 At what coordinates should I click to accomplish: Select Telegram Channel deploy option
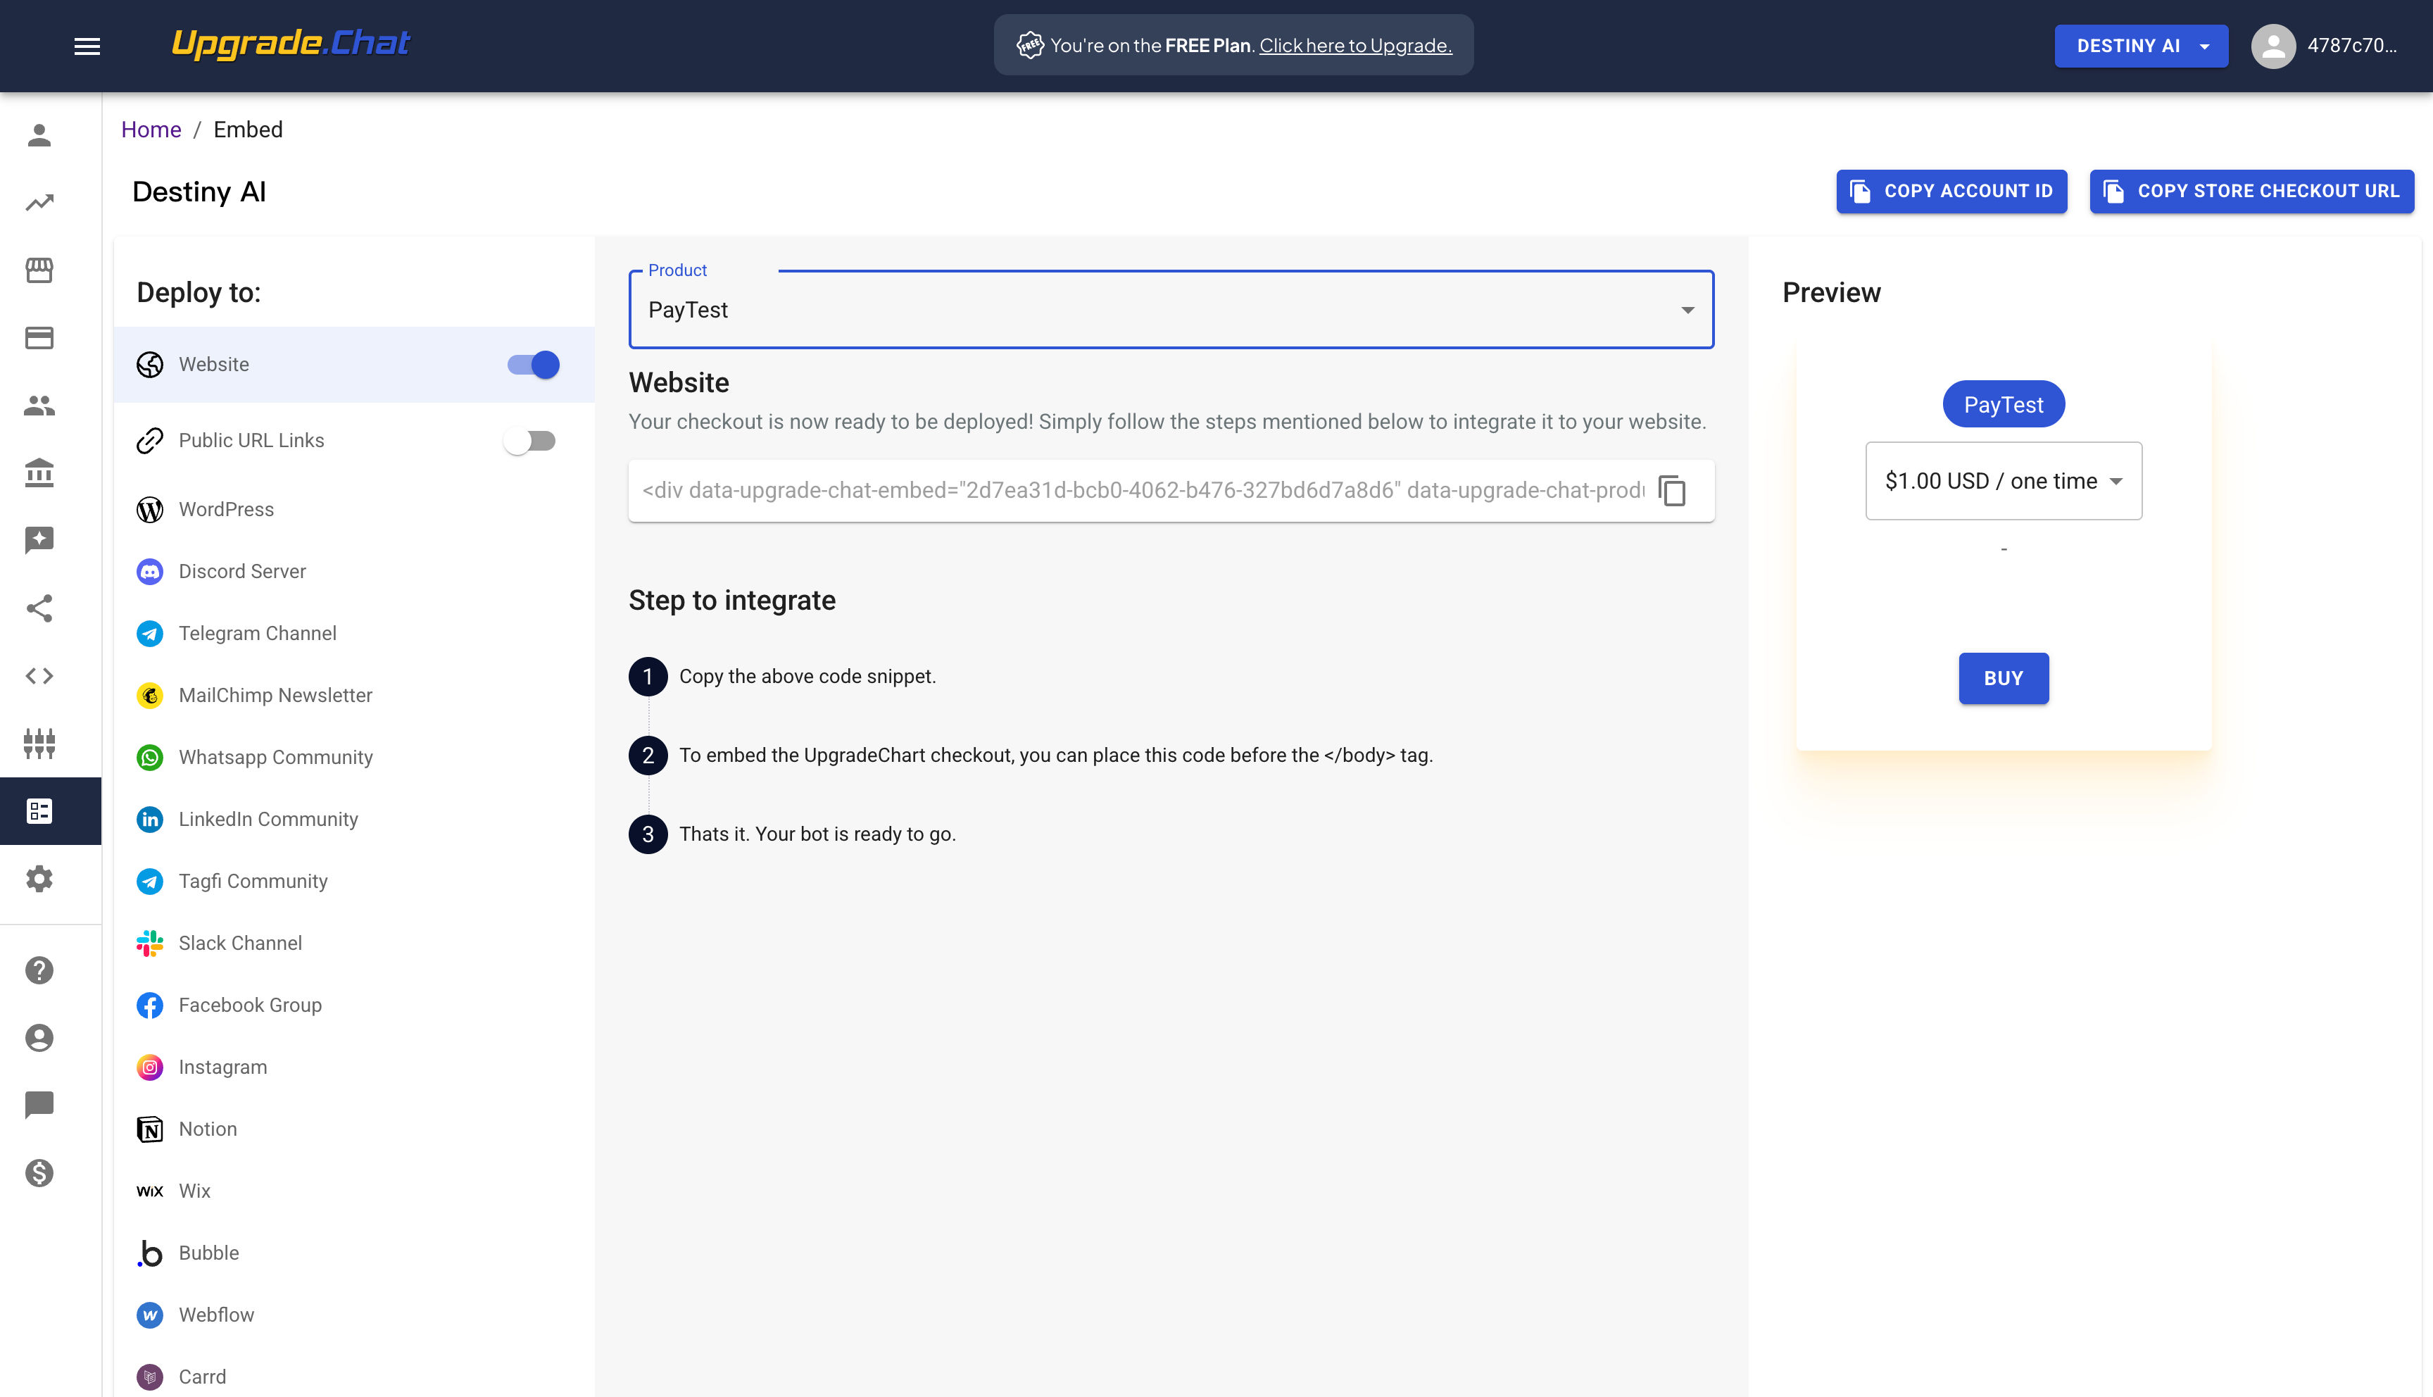pos(257,633)
